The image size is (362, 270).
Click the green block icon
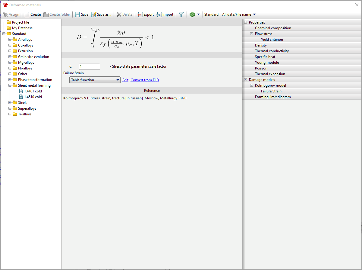coord(192,14)
